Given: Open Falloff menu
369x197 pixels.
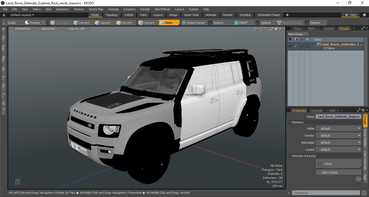Looking at the screenshot, I should [241, 23].
